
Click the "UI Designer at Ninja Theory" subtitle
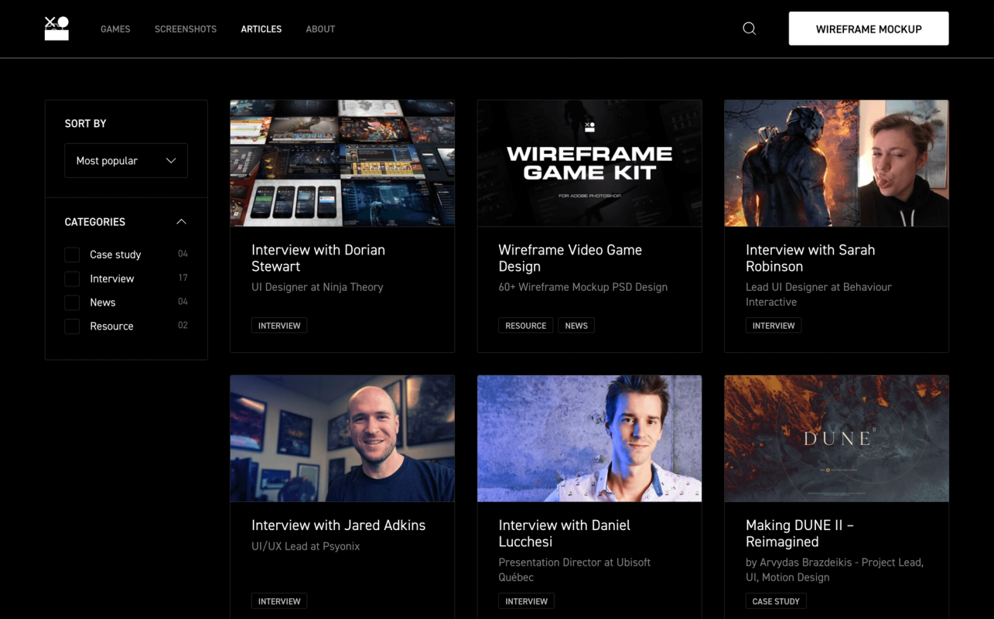pyautogui.click(x=317, y=287)
